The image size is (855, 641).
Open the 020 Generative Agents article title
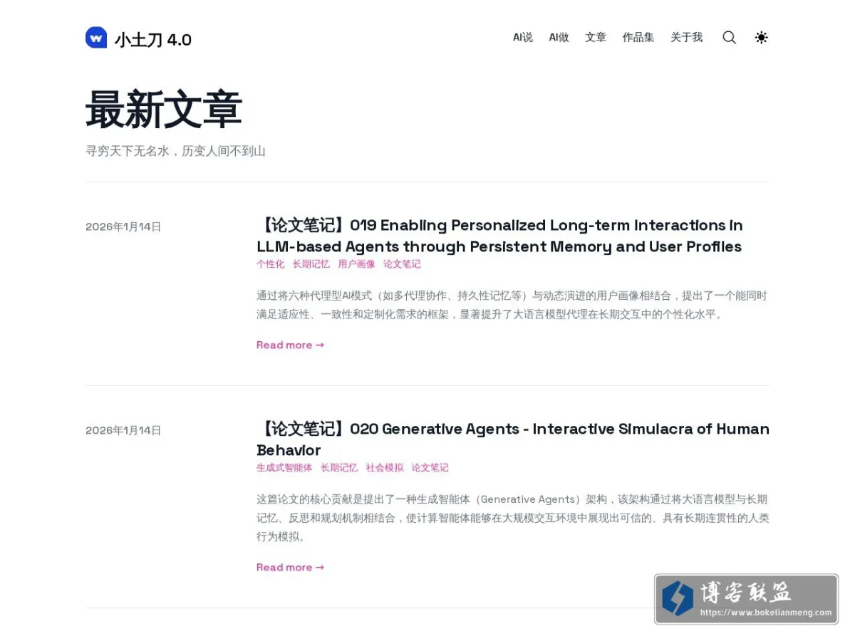(x=513, y=439)
